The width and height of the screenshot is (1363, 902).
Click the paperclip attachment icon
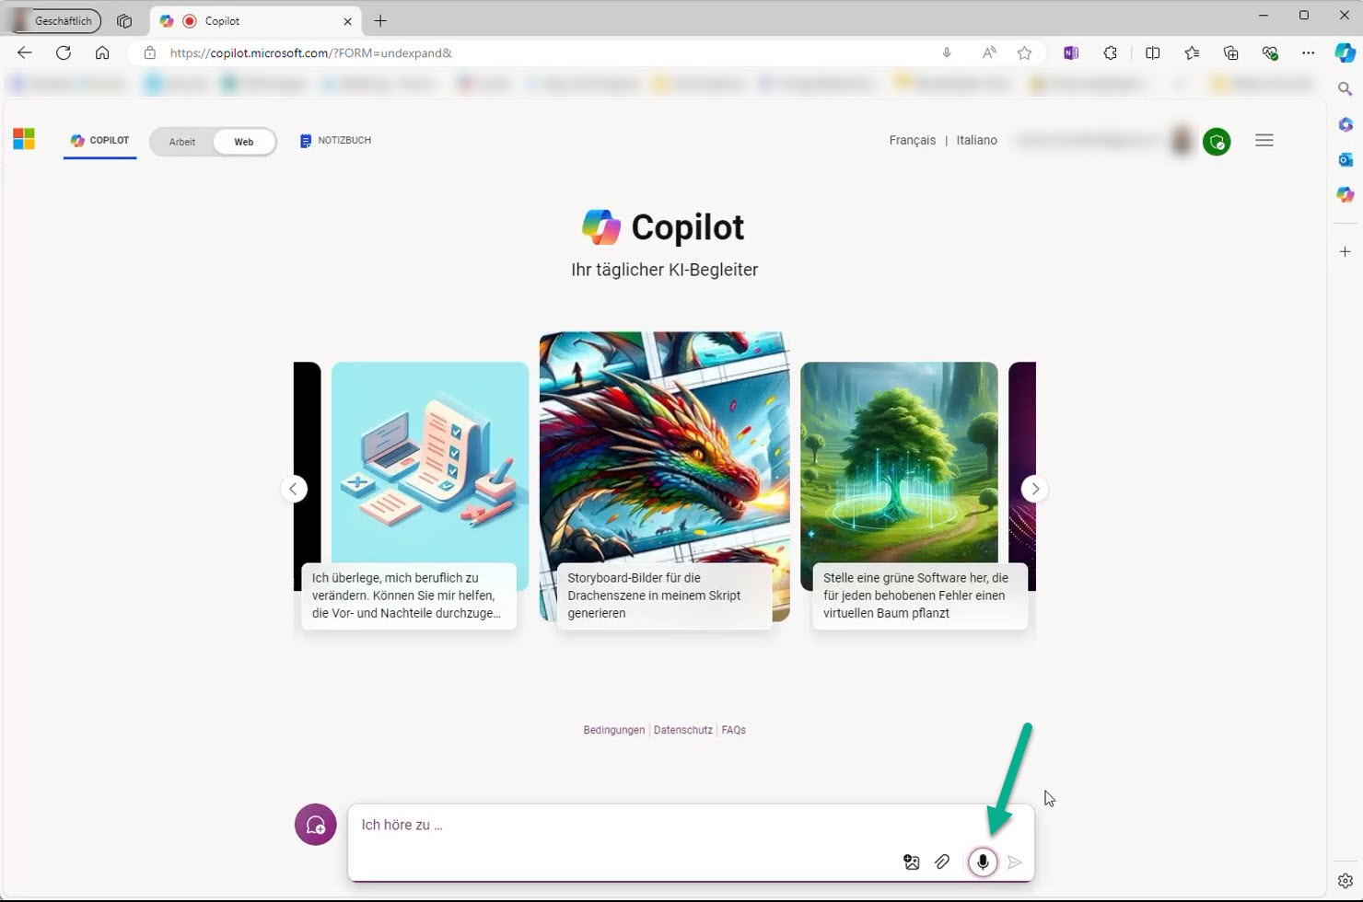tap(942, 862)
